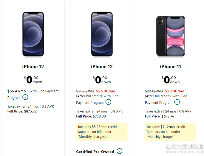Click the iPhone 11 $0.00 down price

[x=171, y=80]
